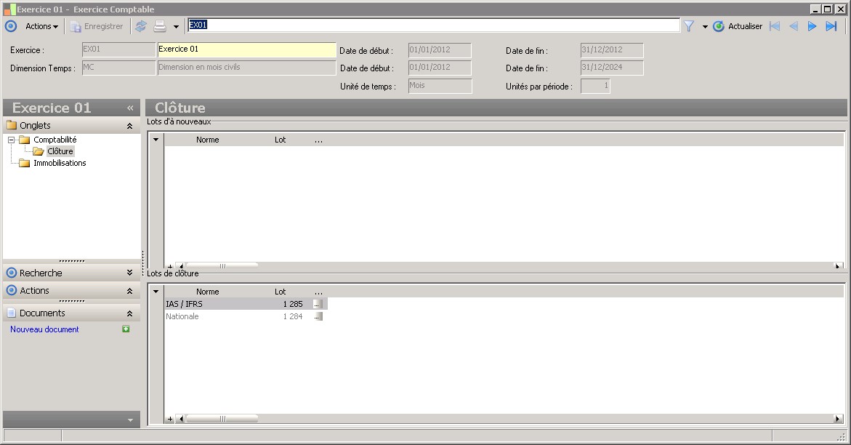This screenshot has height=445, width=851.
Task: Add row in Lots d'à nouveaux grid
Action: [170, 266]
